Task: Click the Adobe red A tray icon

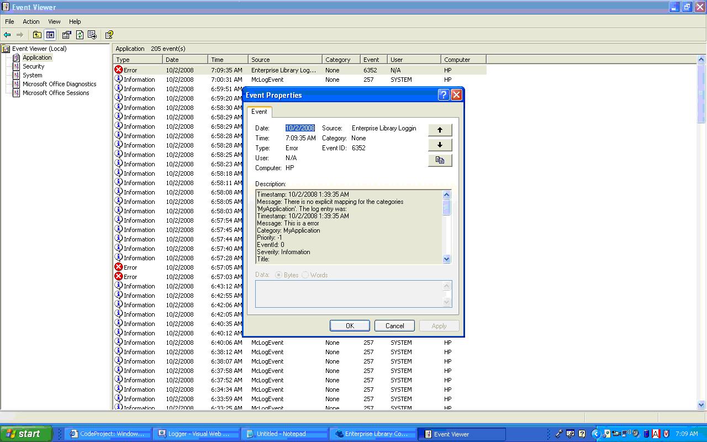Action: [656, 434]
